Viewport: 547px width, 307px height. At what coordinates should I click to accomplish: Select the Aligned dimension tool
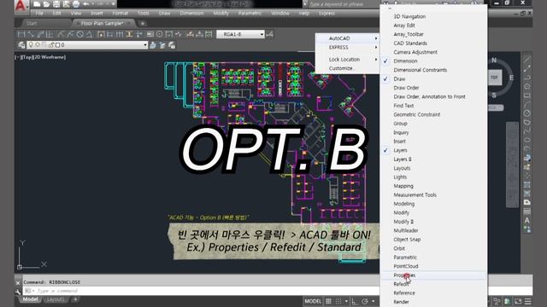click(31, 34)
